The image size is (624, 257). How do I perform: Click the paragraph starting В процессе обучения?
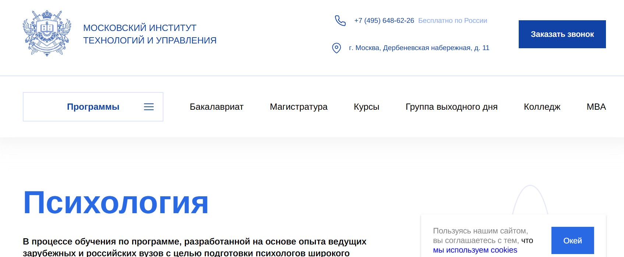194,247
